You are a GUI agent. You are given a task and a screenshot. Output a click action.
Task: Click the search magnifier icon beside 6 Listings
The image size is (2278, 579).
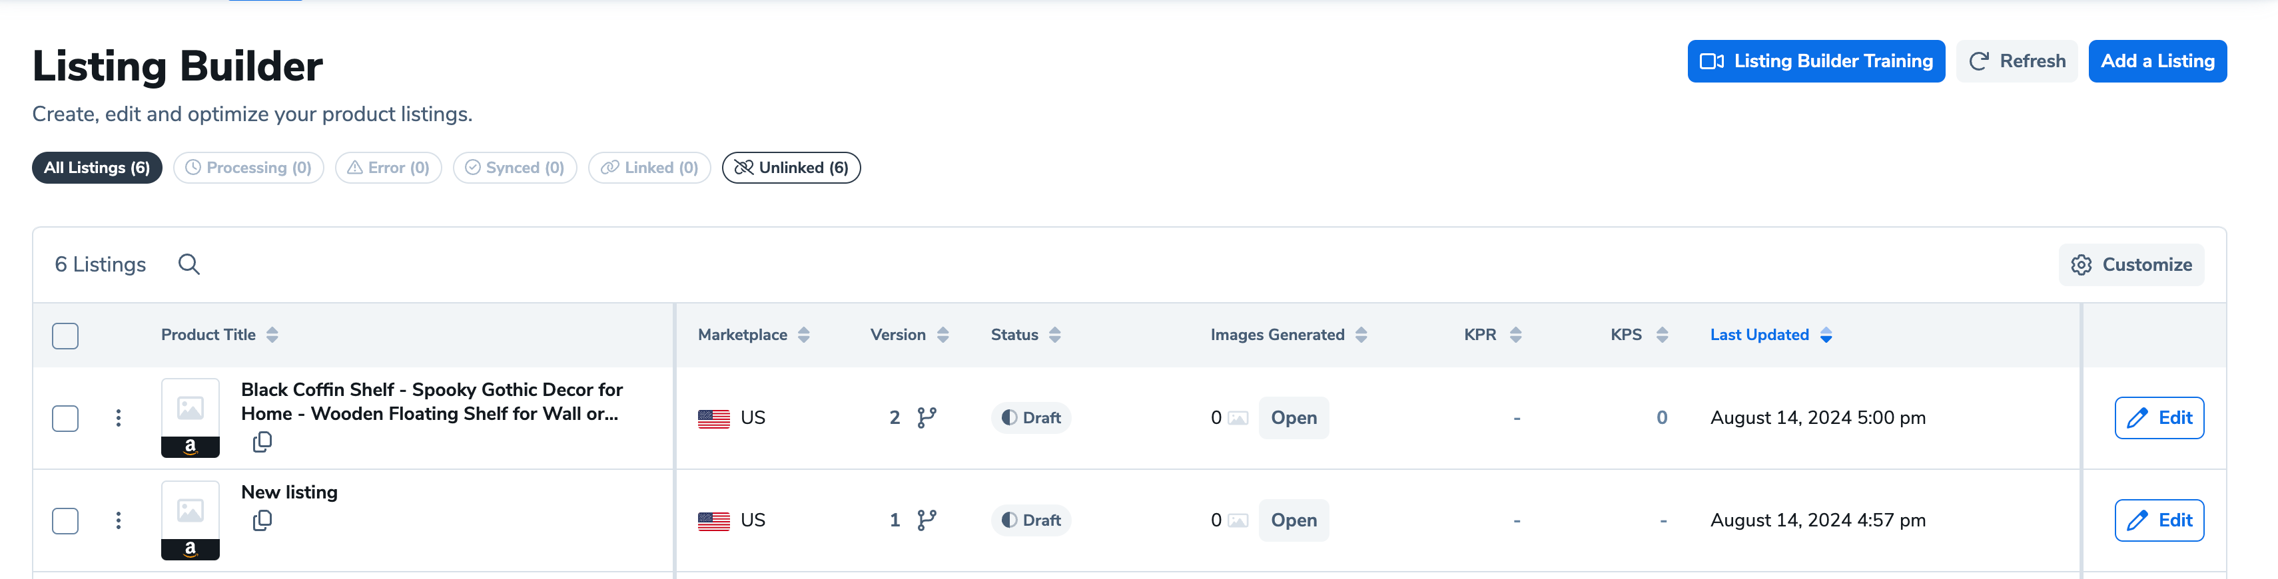click(x=189, y=264)
